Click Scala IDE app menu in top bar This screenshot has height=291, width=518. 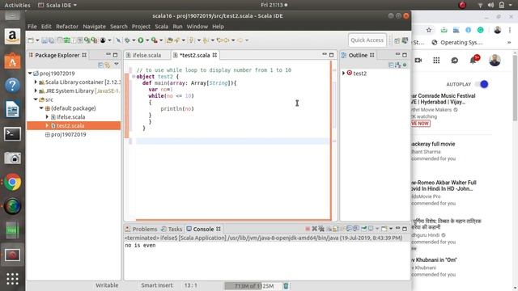pos(57,5)
